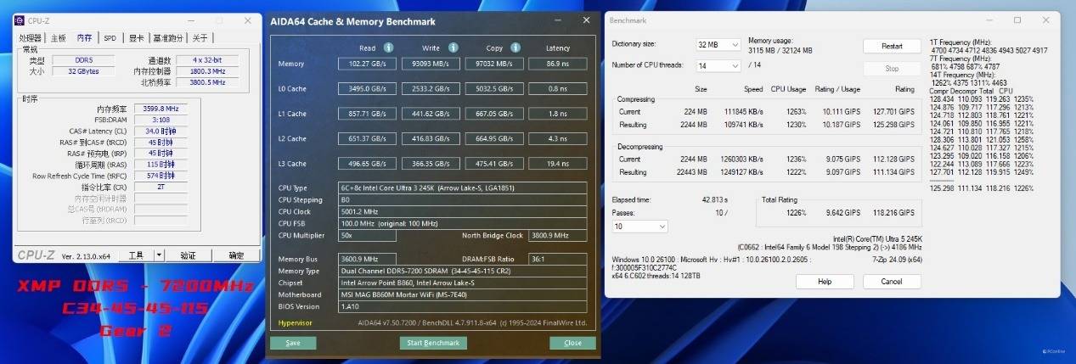
Task: Click the Restart button in Benchmark
Action: coord(892,46)
